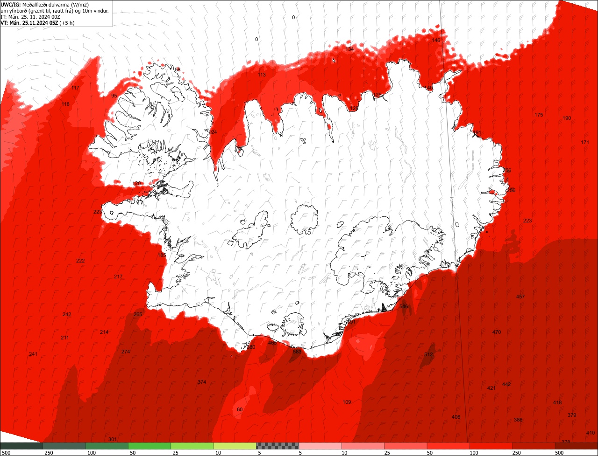
Task: Click the legend label '-100'
Action: pos(90,453)
